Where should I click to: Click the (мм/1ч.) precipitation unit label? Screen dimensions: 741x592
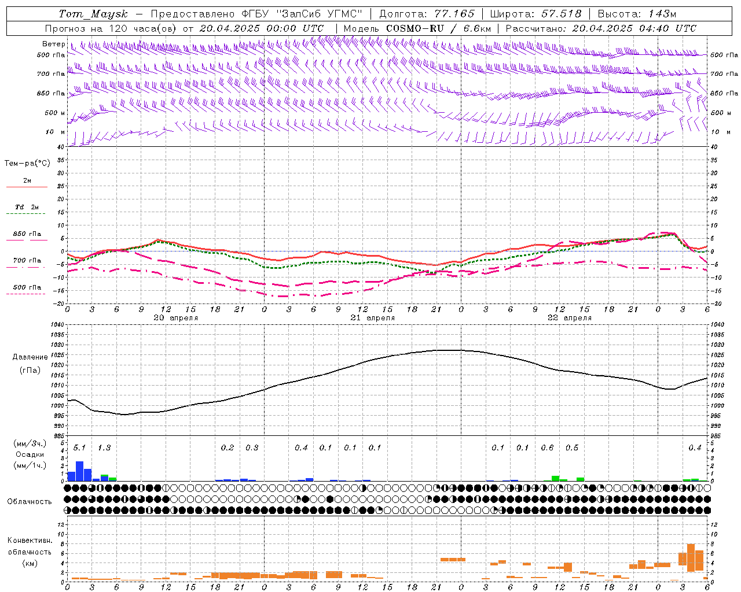pos(30,465)
